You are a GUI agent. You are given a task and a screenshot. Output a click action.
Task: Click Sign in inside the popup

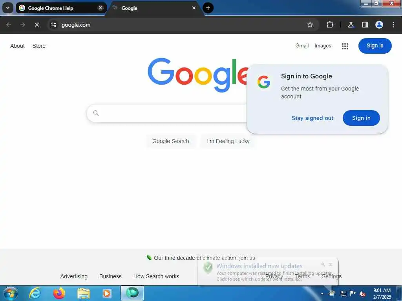361,118
